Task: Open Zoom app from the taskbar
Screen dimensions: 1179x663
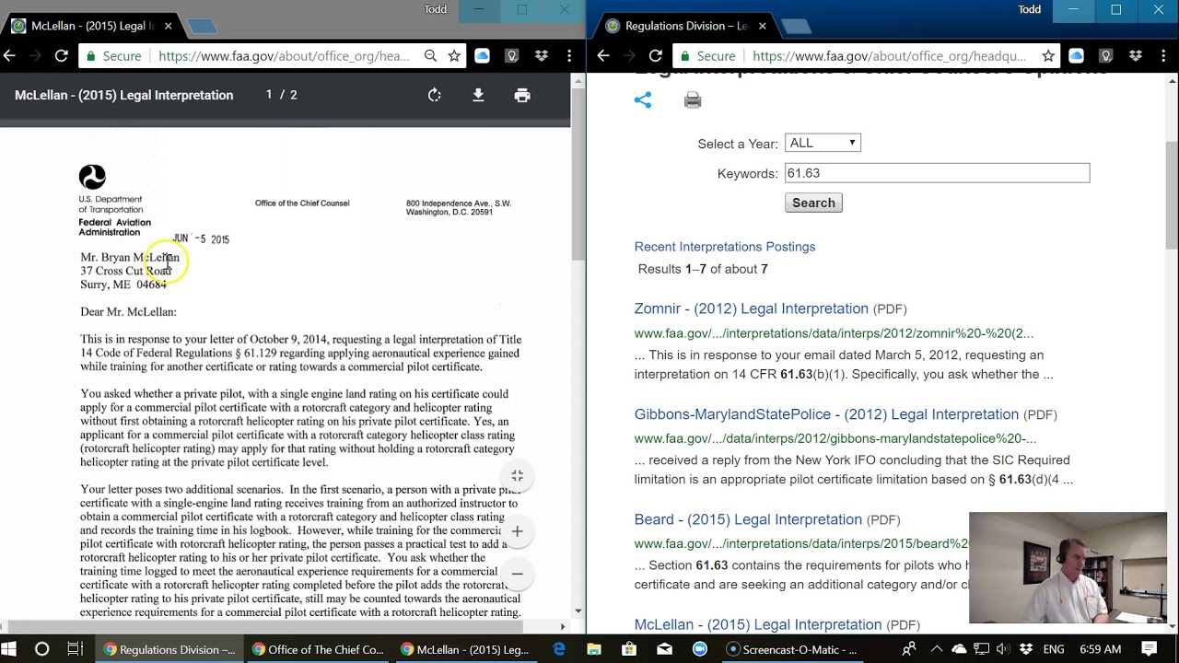Action: (x=700, y=649)
